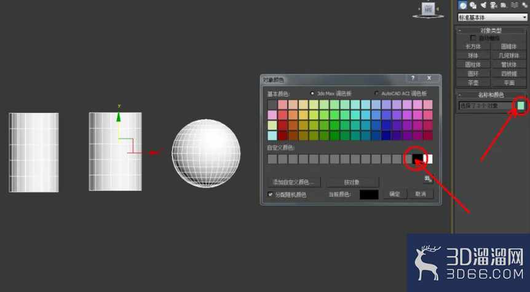The width and height of the screenshot is (530, 292).
Task: Click the 几何球体 geosphere button
Action: pyautogui.click(x=508, y=55)
